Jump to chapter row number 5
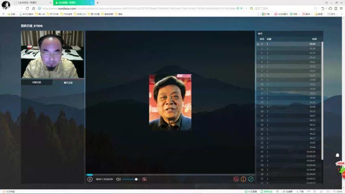This screenshot has width=345, height=194. coord(288,62)
